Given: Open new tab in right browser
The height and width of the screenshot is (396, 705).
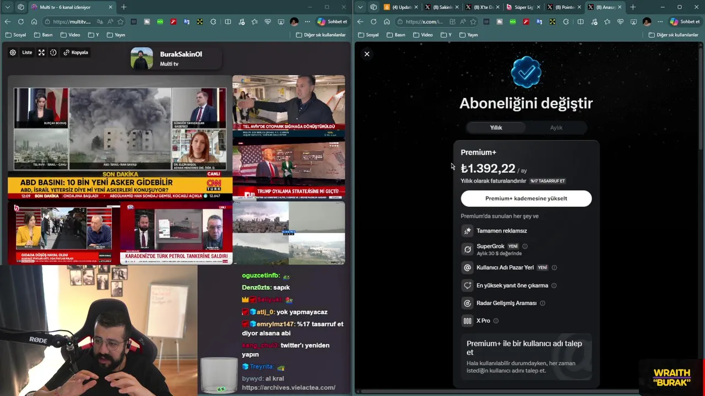Looking at the screenshot, I should [x=633, y=7].
